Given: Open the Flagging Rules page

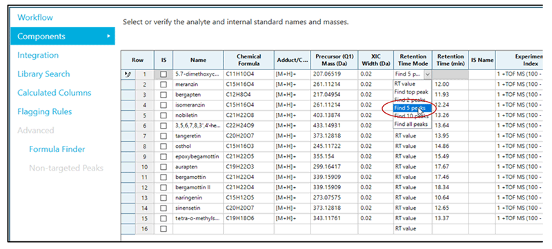Looking at the screenshot, I should pyautogui.click(x=45, y=112).
